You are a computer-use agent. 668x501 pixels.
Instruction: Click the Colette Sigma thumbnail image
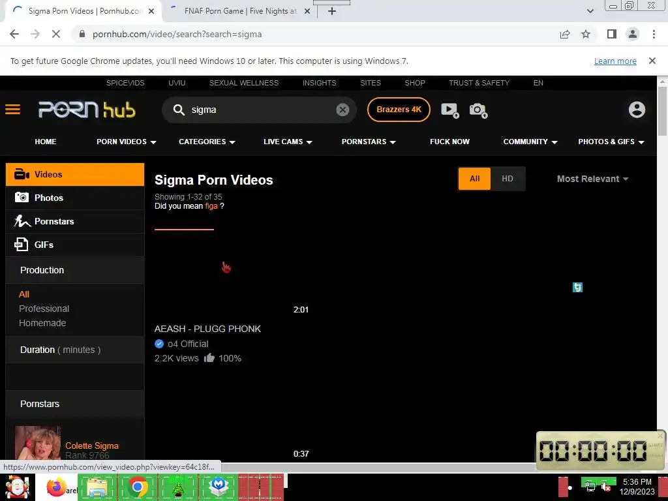[x=38, y=444]
